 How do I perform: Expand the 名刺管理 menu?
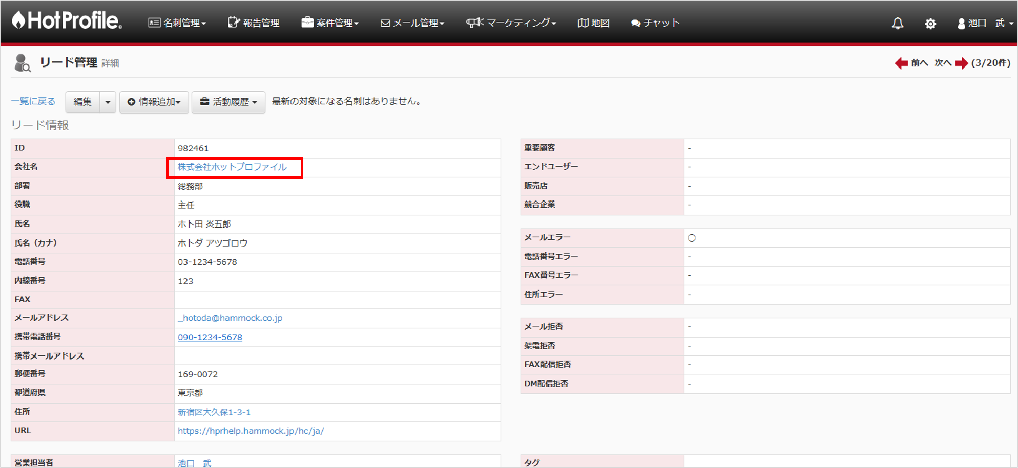(177, 23)
